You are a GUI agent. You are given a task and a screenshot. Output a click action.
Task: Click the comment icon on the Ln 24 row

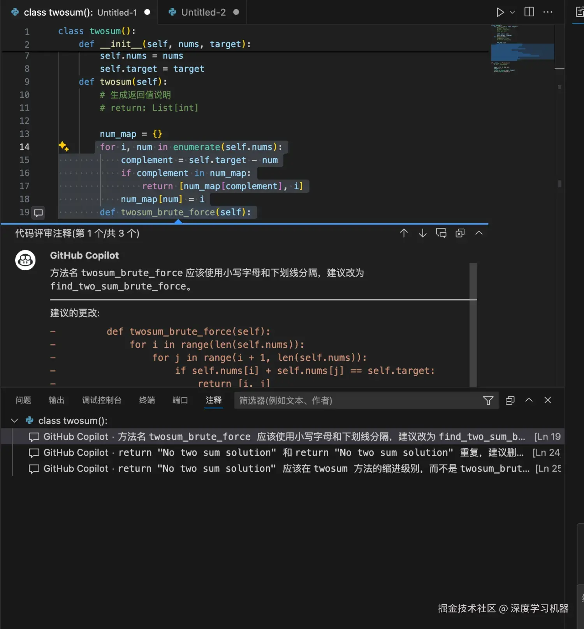point(34,453)
